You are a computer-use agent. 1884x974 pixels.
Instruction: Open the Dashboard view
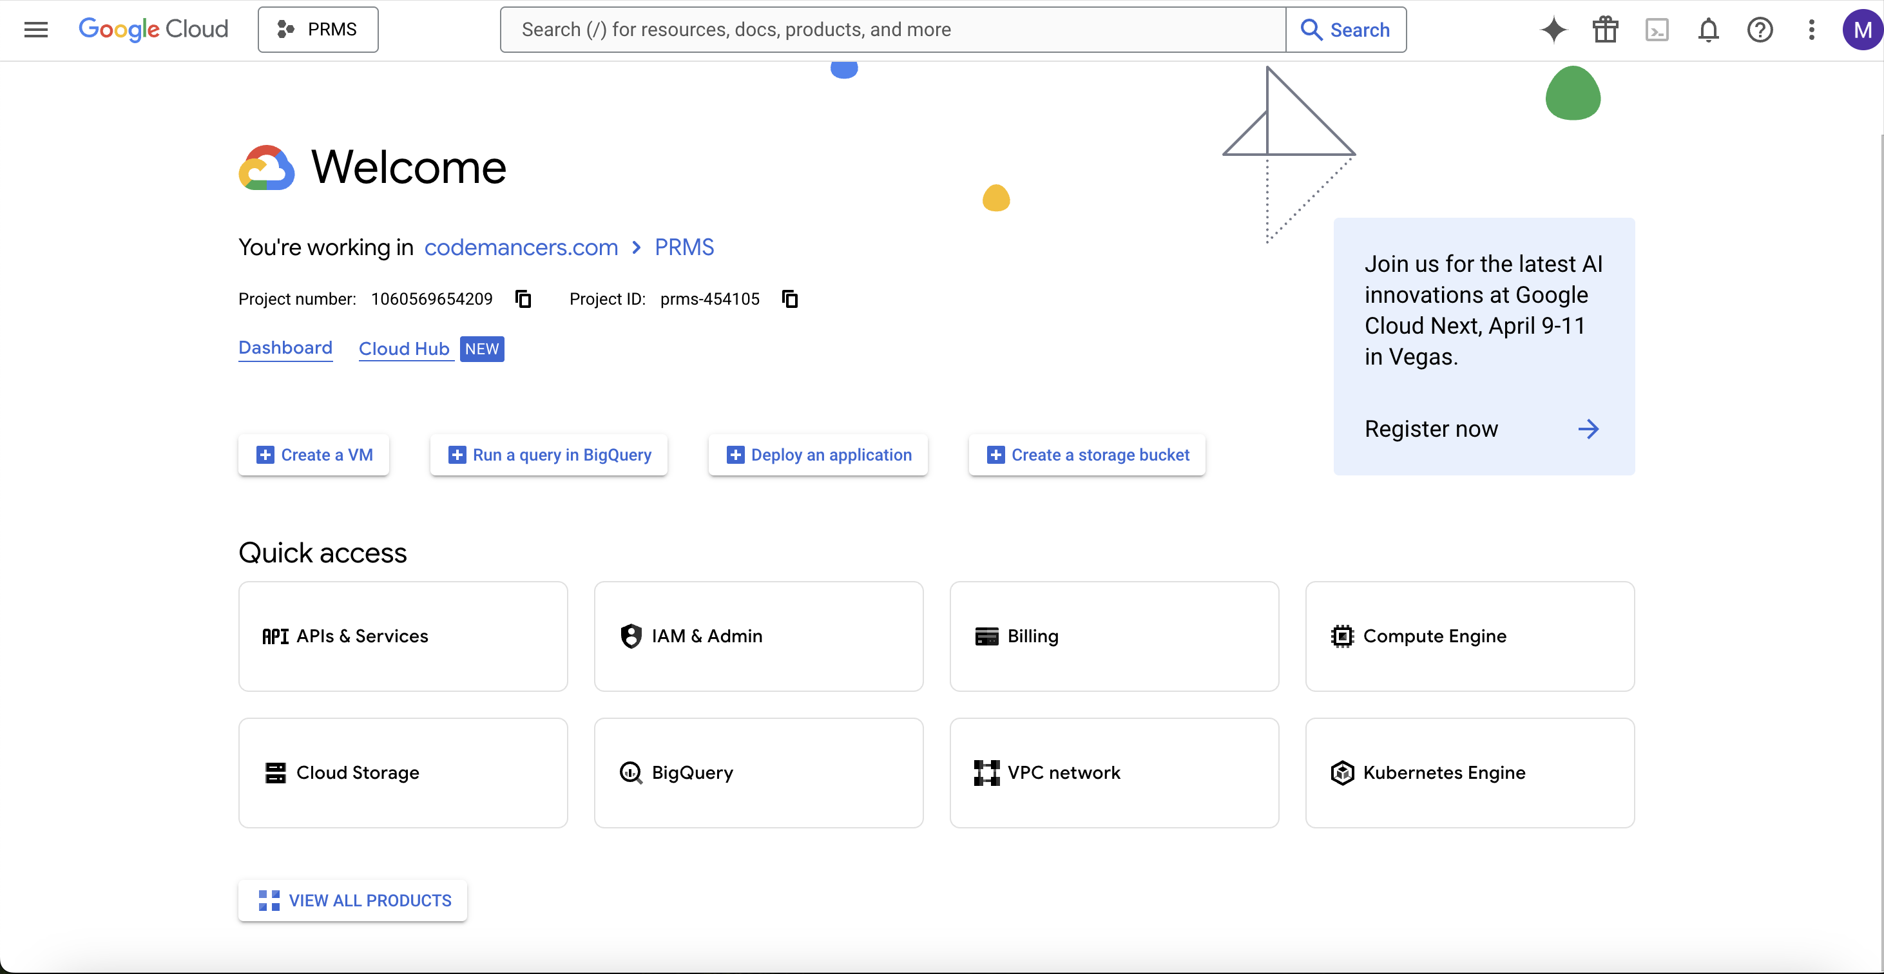285,349
